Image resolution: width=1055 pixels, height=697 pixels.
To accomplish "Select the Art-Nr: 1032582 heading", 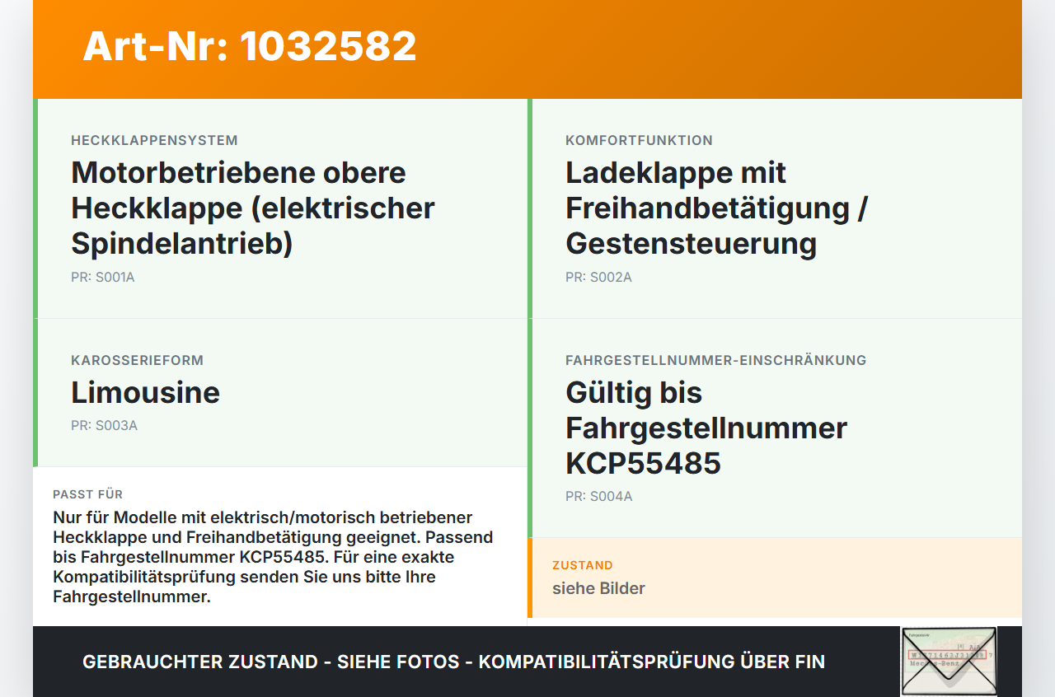I will (x=250, y=46).
